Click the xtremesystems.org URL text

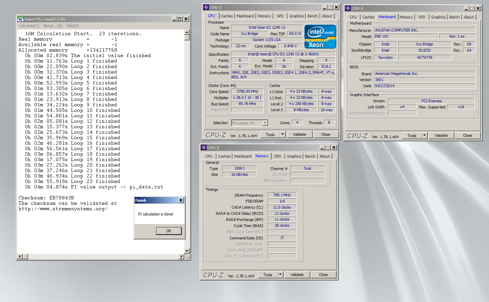(63, 209)
